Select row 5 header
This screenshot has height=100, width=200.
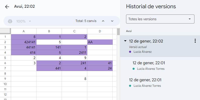click(x=5, y=57)
